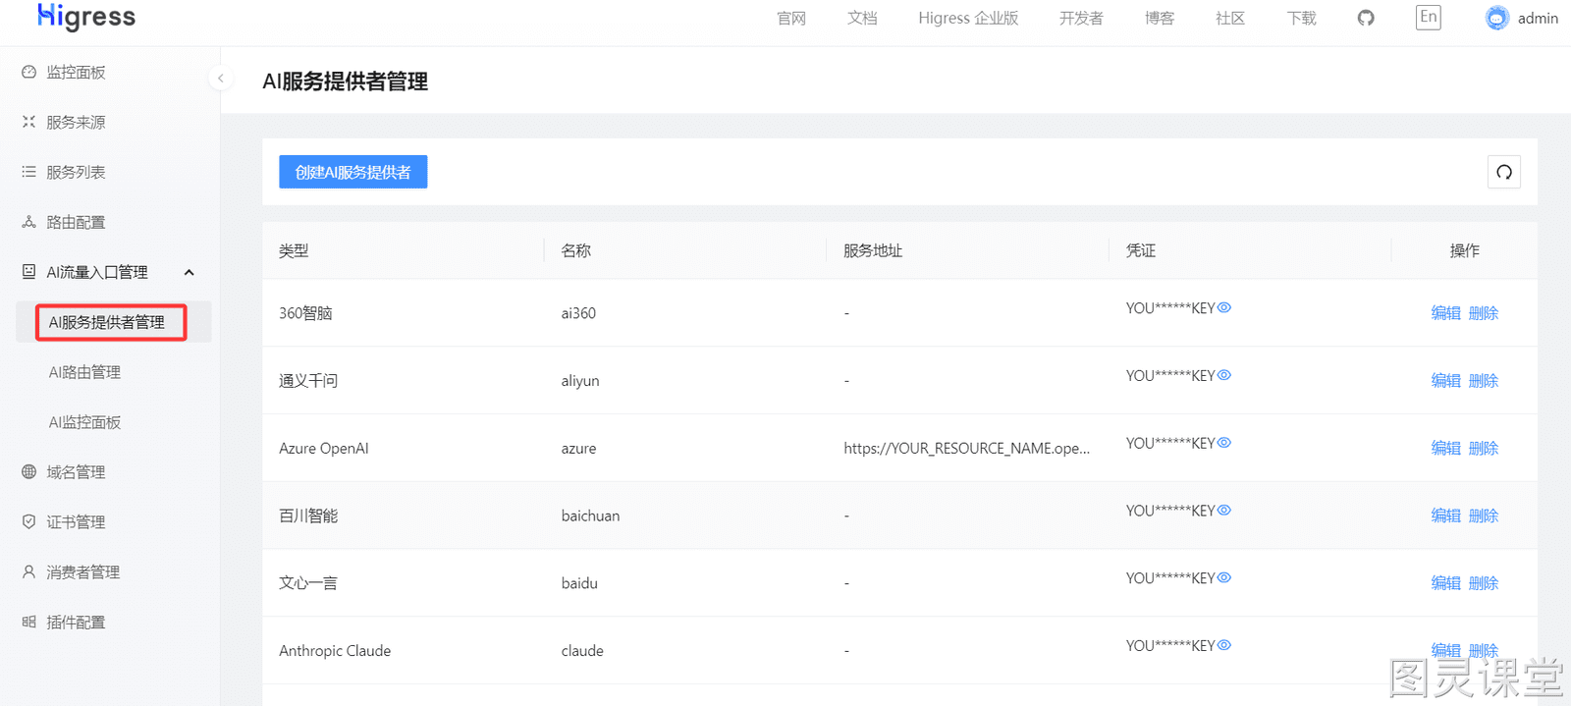Collapse the sidebar with the arrow button
The height and width of the screenshot is (706, 1571).
point(221,78)
